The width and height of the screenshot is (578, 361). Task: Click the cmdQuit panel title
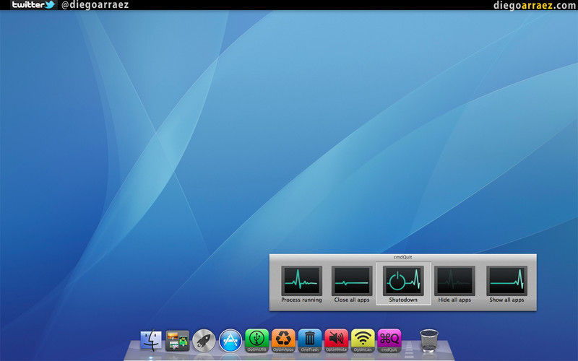point(403,257)
